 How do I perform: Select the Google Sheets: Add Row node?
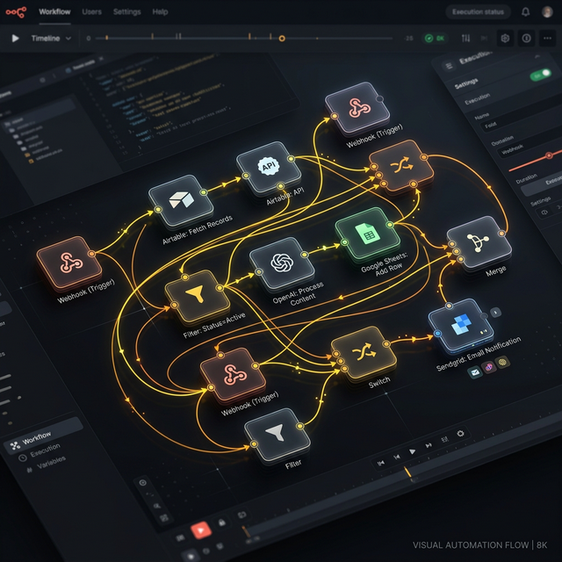(368, 234)
